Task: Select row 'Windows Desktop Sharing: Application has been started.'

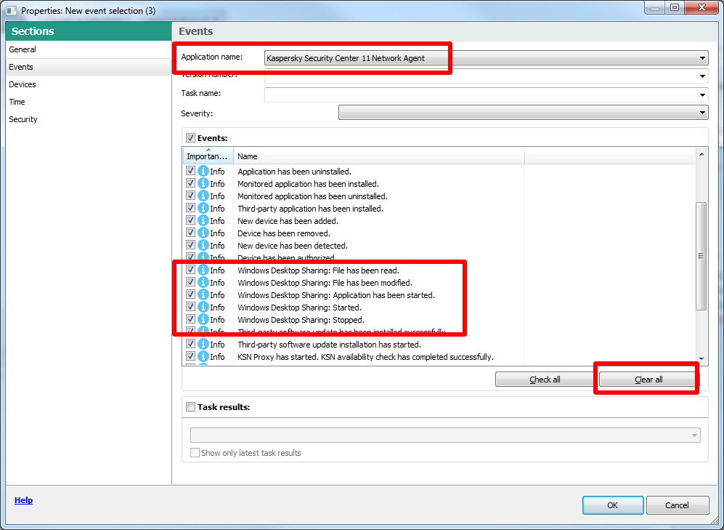Action: [x=336, y=294]
